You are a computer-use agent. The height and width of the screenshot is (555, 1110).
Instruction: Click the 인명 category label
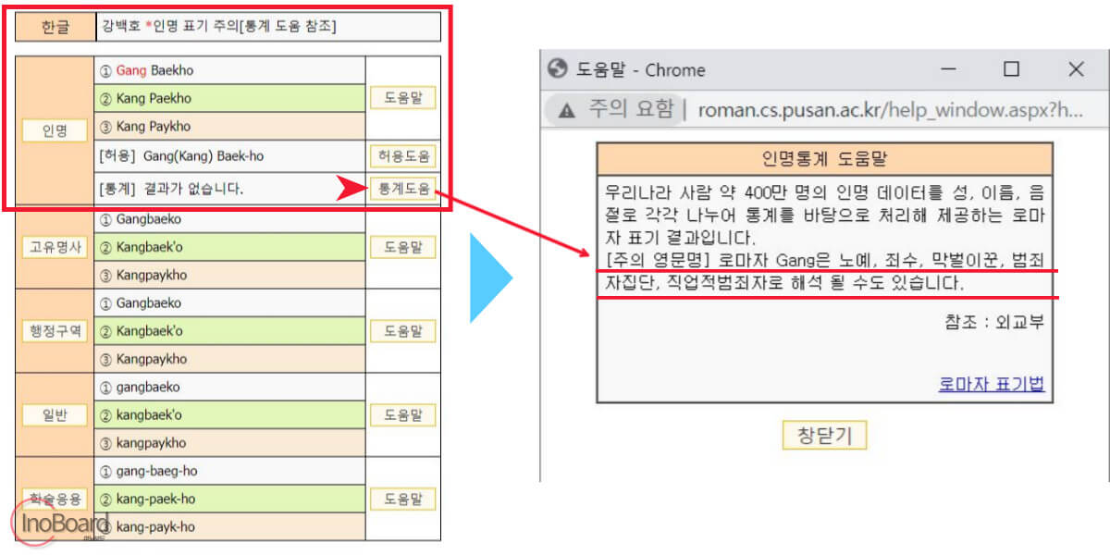coord(55,130)
